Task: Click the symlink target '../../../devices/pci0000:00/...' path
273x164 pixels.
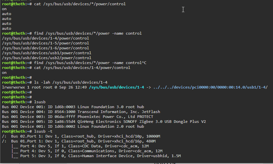Action: click(x=210, y=87)
